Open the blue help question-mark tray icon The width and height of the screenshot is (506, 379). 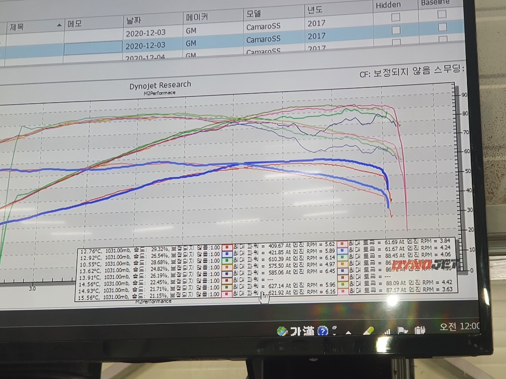point(323,331)
